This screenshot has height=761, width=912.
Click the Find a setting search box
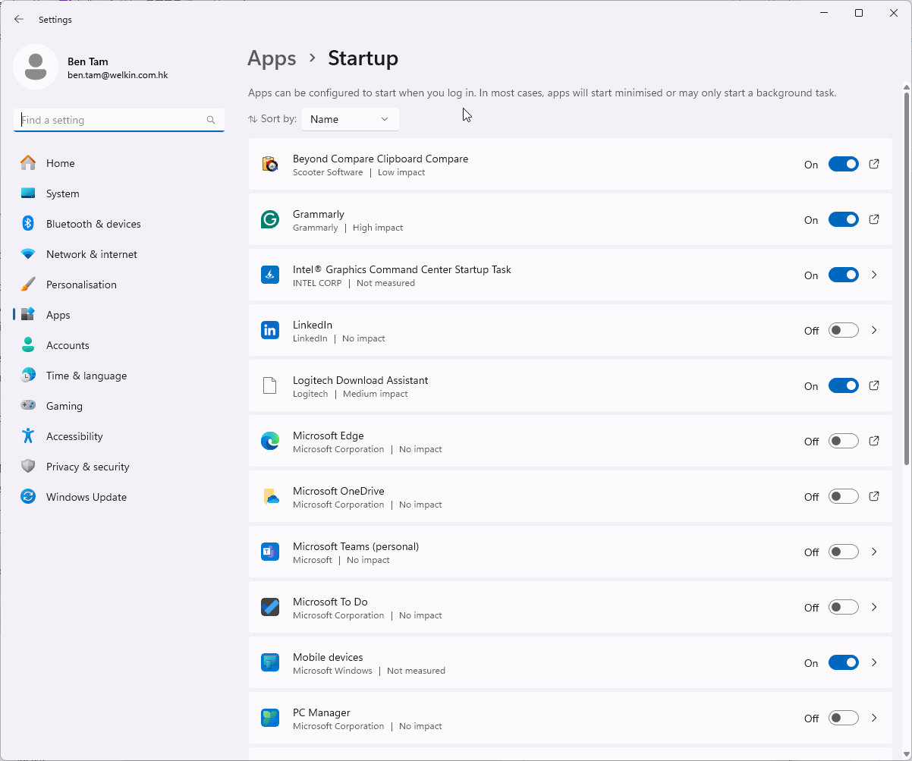pyautogui.click(x=119, y=120)
